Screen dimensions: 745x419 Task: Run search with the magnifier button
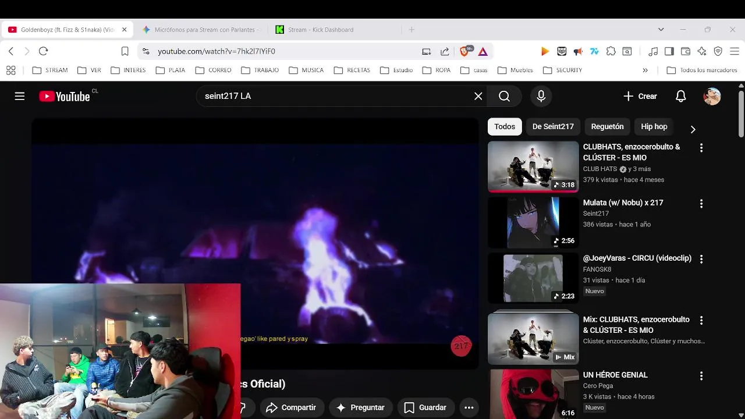505,97
